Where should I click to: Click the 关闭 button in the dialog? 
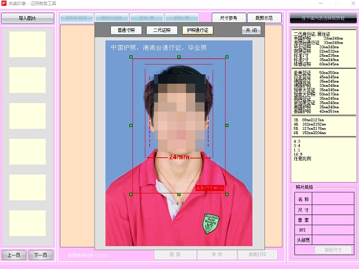251,29
